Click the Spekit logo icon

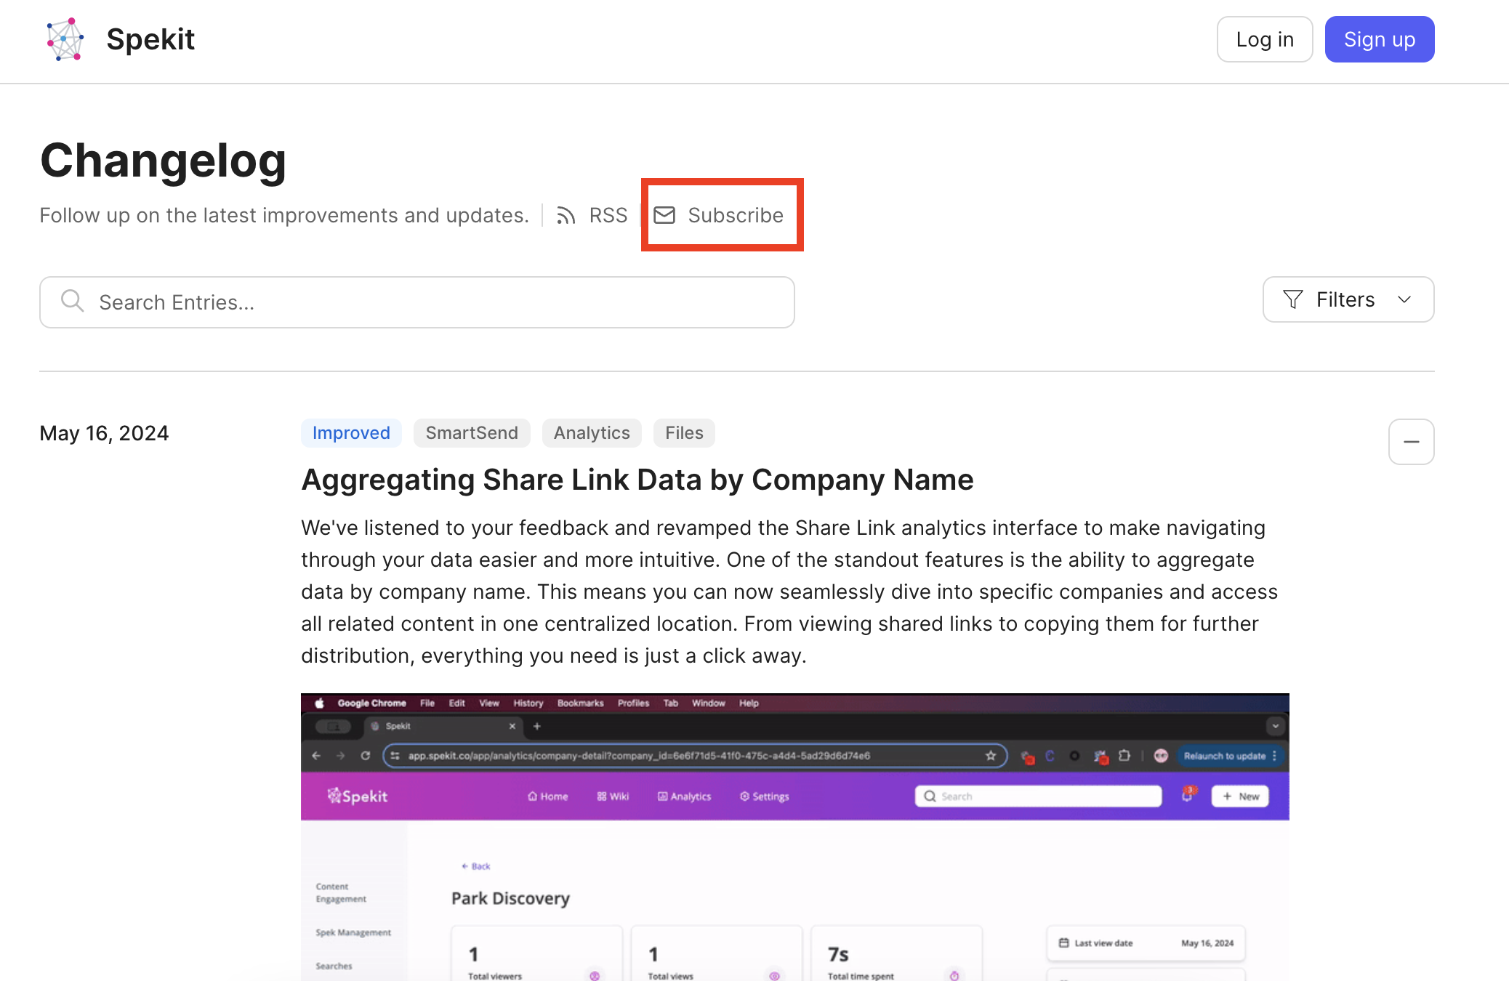point(65,39)
